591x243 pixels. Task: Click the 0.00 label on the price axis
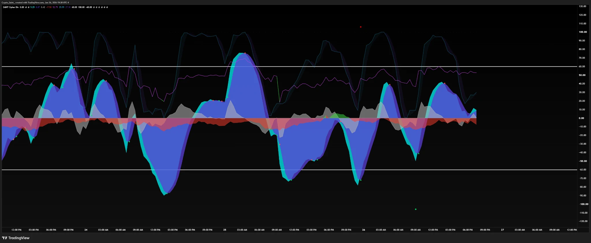pyautogui.click(x=581, y=118)
